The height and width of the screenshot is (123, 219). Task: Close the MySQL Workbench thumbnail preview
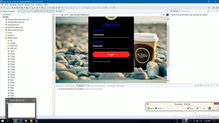click(34, 100)
